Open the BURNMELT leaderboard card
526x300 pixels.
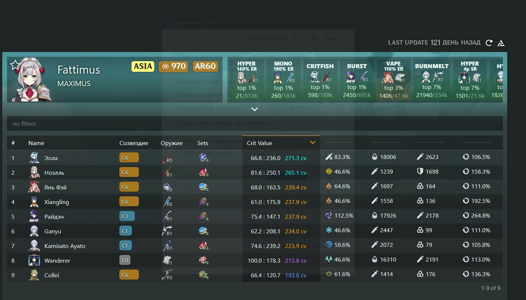click(432, 80)
